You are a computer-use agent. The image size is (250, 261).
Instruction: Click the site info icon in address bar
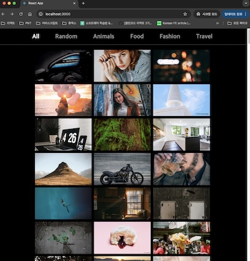[x=41, y=14]
